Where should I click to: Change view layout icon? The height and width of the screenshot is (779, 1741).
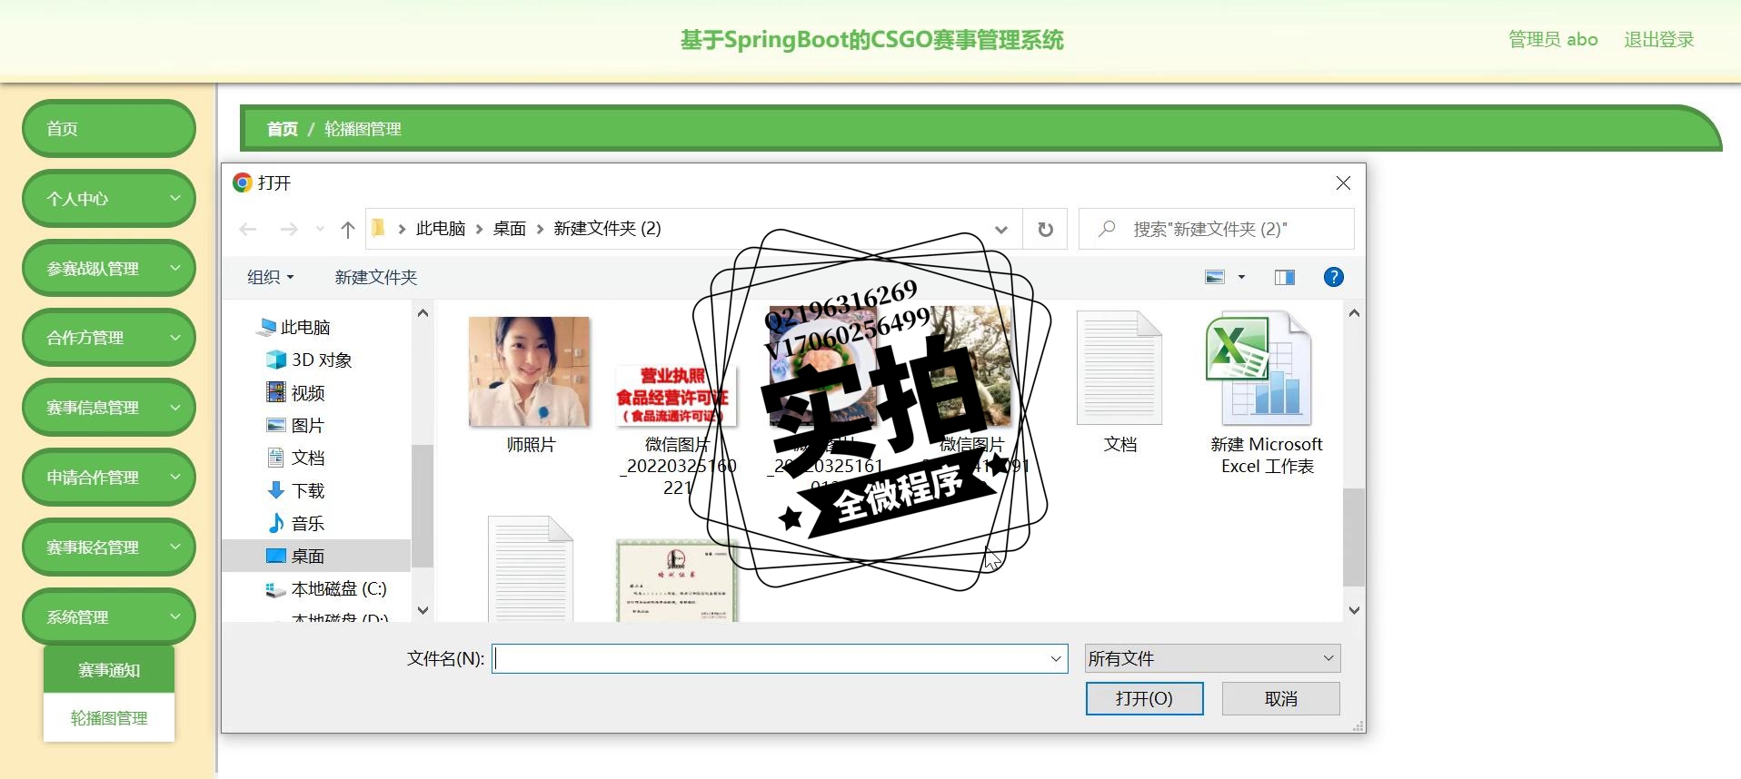(1215, 277)
